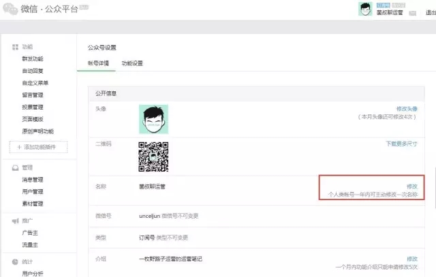Image resolution: width=436 pixels, height=277 pixels.
Task: Click the 推广 megaphone icon in the sidebar
Action: coord(15,221)
